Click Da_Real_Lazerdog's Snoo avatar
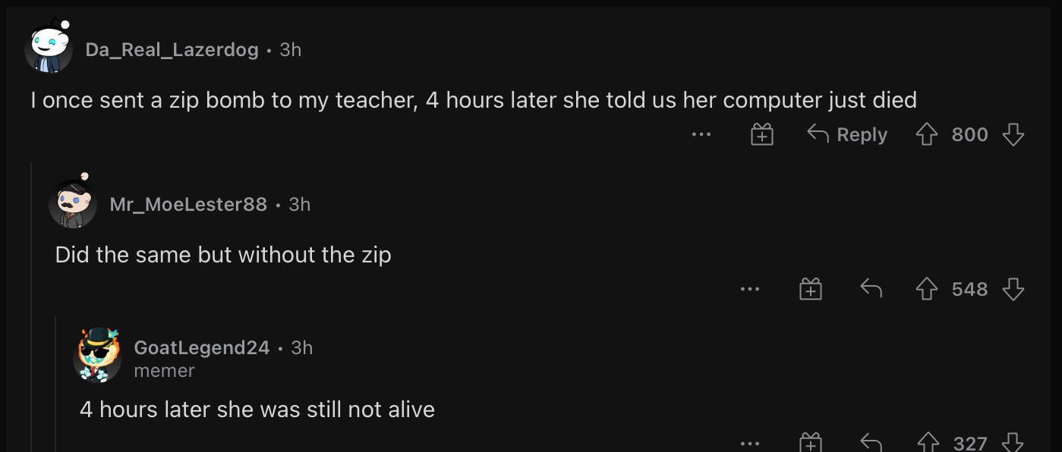This screenshot has width=1062, height=452. tap(49, 47)
